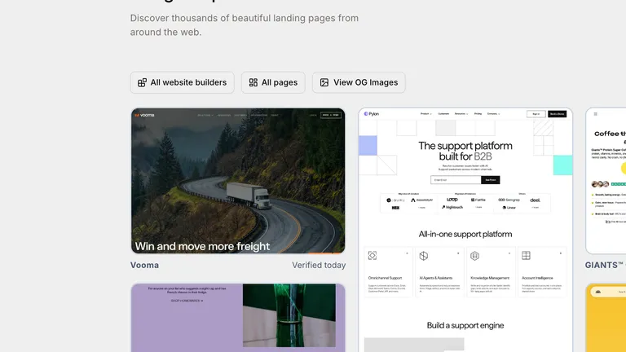
Task: Open the Vooma landing page thumbnail
Action: [x=238, y=181]
